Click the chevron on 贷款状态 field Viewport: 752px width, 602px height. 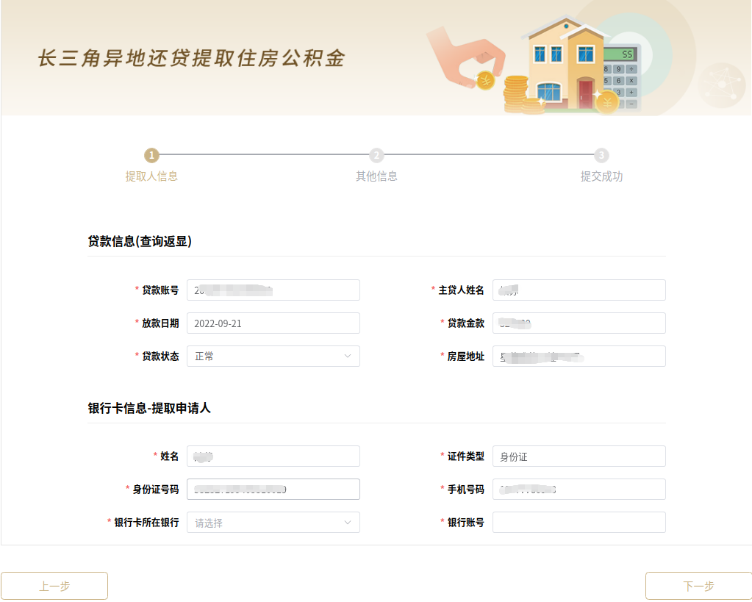(348, 356)
